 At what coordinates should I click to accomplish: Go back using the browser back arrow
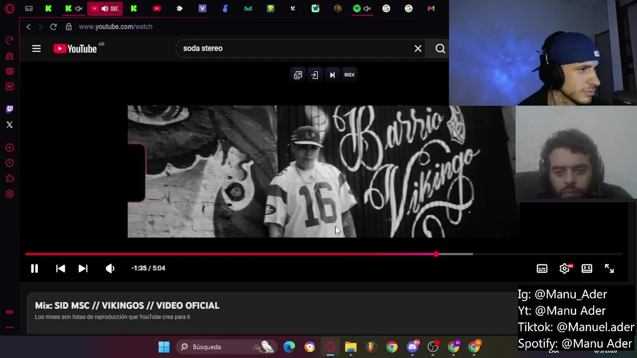pyautogui.click(x=28, y=27)
